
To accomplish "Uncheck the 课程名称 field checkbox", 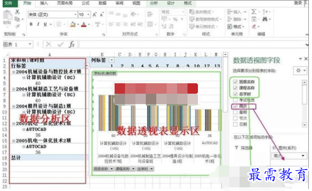I will point(235,88).
